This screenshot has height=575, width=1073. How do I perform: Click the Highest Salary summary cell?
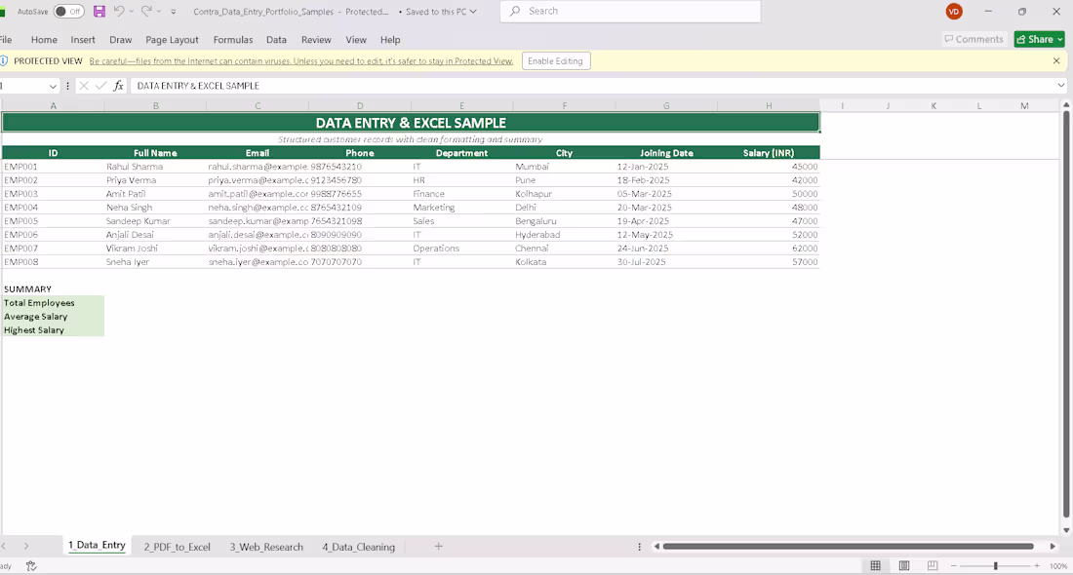(53, 330)
